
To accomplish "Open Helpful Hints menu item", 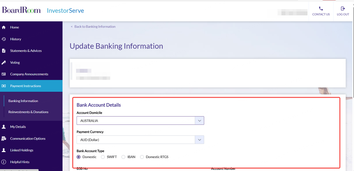I will (x=31, y=162).
